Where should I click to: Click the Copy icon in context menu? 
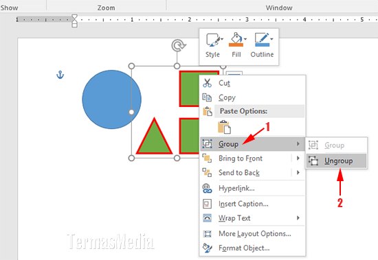tap(207, 97)
